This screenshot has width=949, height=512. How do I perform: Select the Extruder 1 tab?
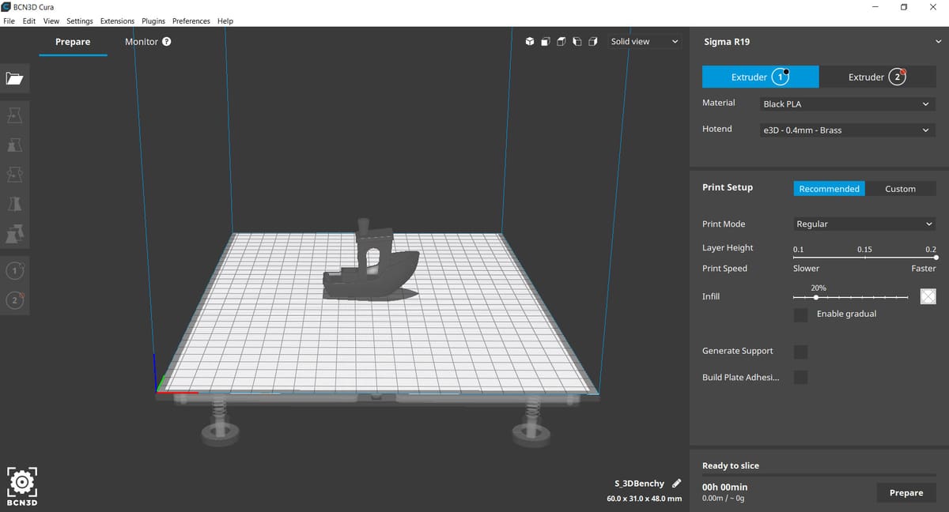(761, 77)
